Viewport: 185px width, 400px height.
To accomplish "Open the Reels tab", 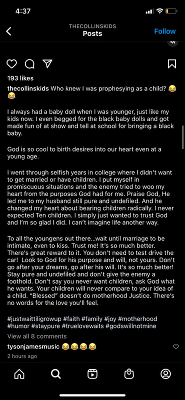I will tap(92, 374).
